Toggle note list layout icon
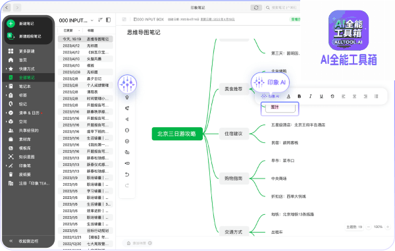Viewport: 395px width, 251px height. (x=109, y=20)
